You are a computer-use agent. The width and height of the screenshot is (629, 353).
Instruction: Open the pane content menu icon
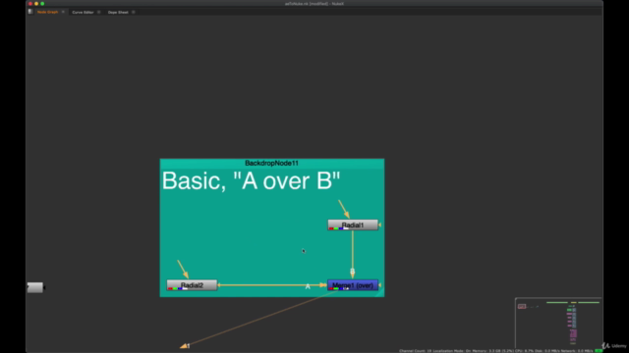[x=30, y=12]
